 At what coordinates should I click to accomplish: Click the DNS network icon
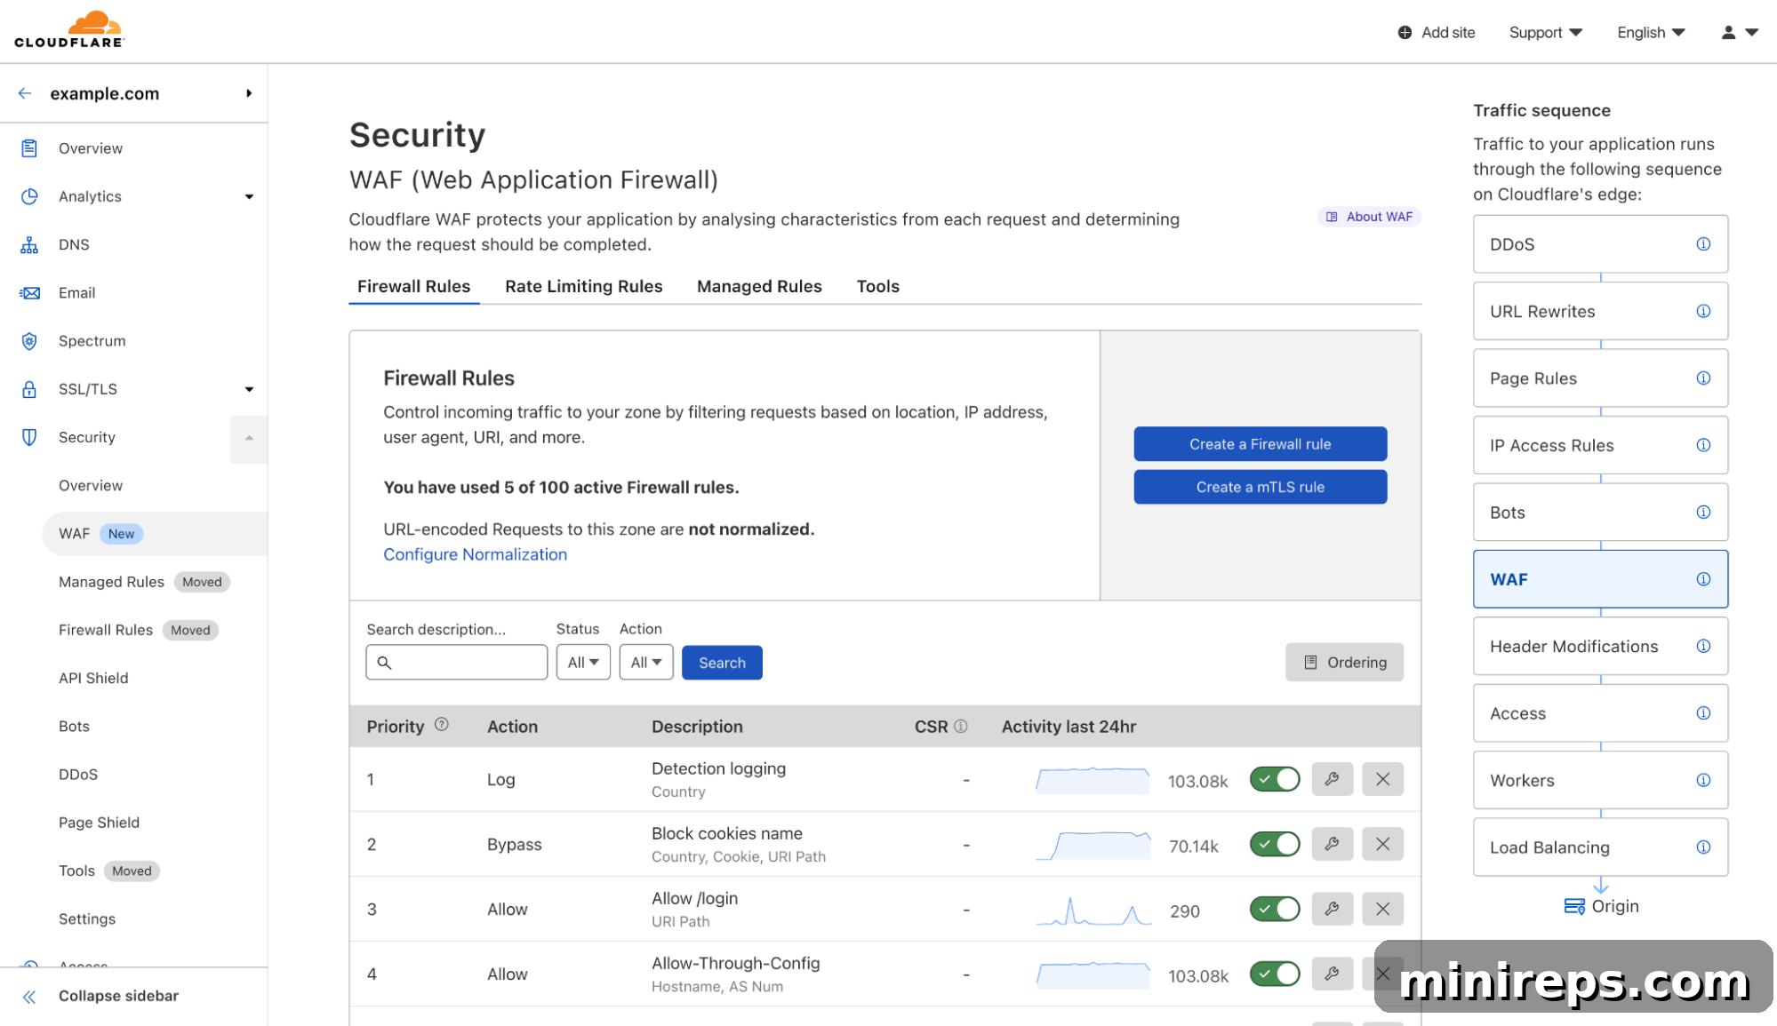coord(29,244)
